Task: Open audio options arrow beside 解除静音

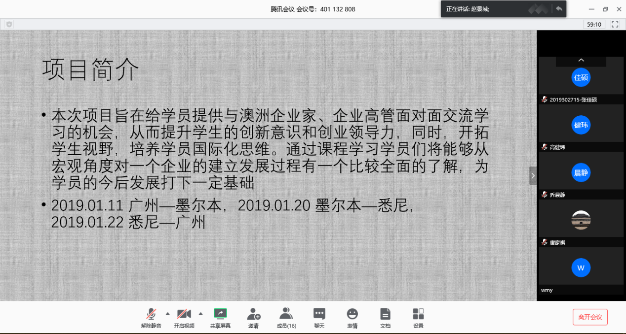Action: [x=167, y=313]
